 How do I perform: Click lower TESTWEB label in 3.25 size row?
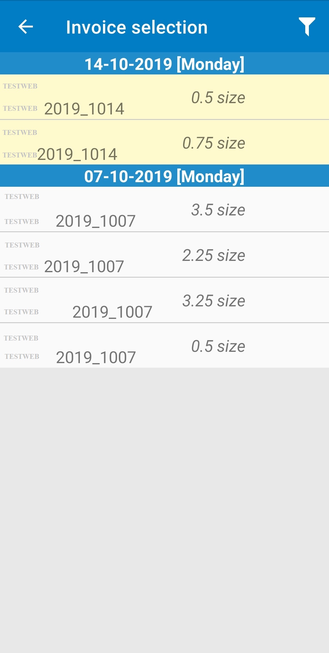tap(21, 312)
